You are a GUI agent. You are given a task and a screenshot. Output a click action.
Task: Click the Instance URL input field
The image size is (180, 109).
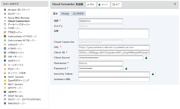click(x=114, y=79)
